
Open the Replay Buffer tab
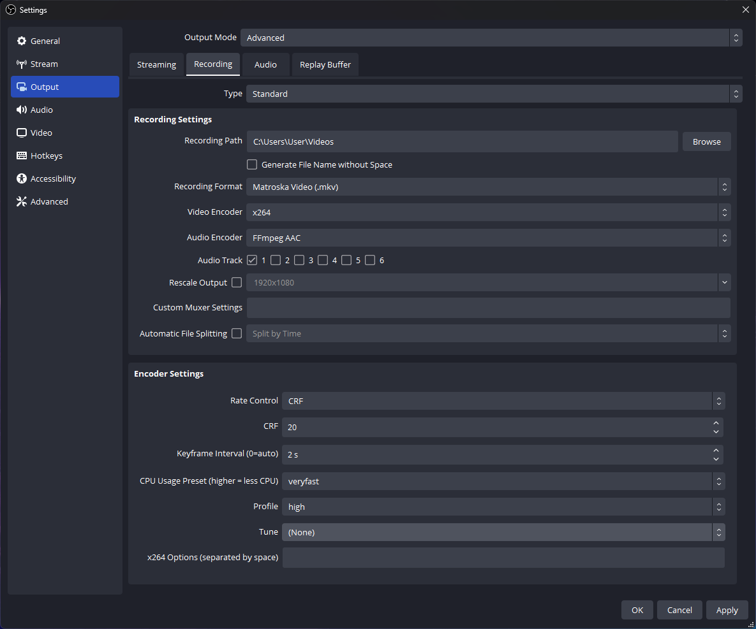pos(325,64)
